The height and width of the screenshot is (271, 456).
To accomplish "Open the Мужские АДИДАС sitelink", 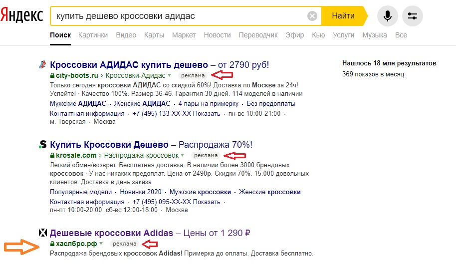I will point(78,103).
